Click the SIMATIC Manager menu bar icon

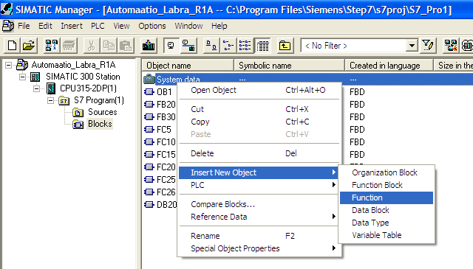(7, 26)
